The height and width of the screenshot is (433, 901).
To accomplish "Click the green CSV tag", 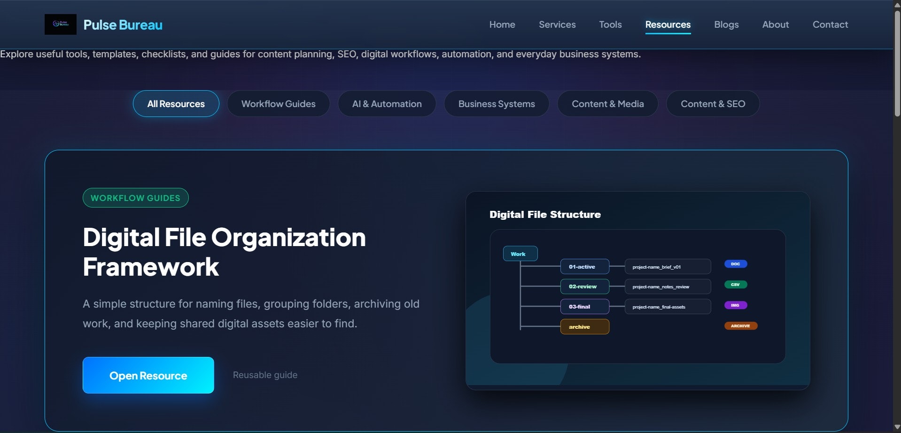I will (736, 285).
